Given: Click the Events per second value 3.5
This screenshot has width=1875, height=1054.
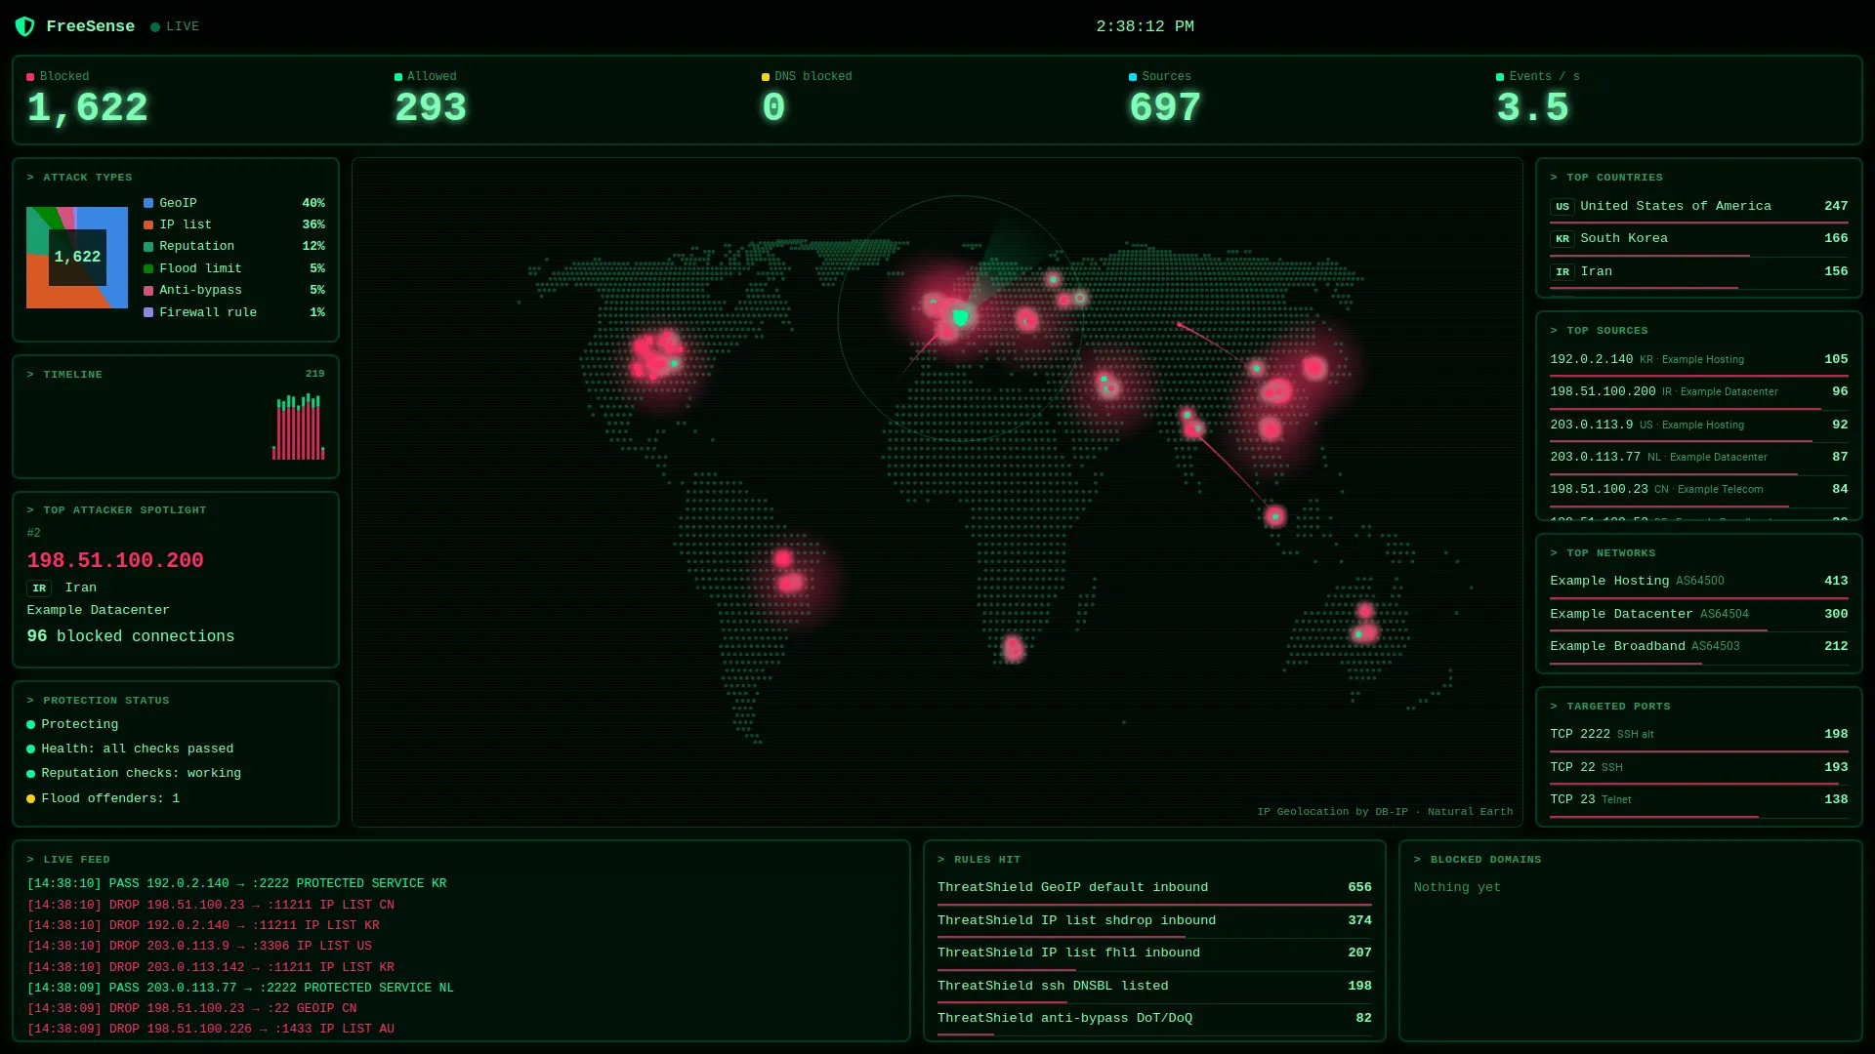Looking at the screenshot, I should click(x=1532, y=108).
